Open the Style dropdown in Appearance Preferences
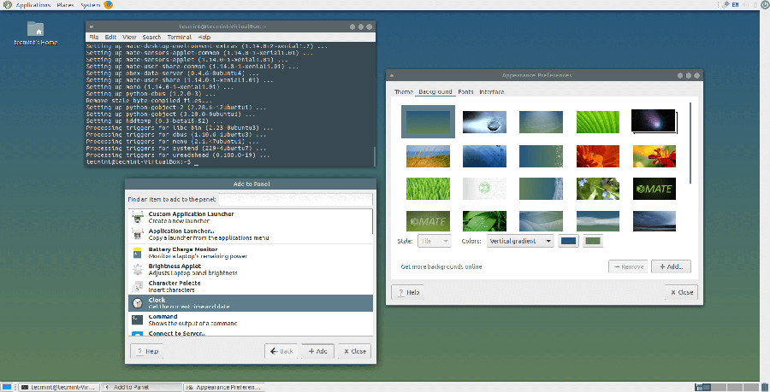This screenshot has height=392, width=770. tap(435, 242)
